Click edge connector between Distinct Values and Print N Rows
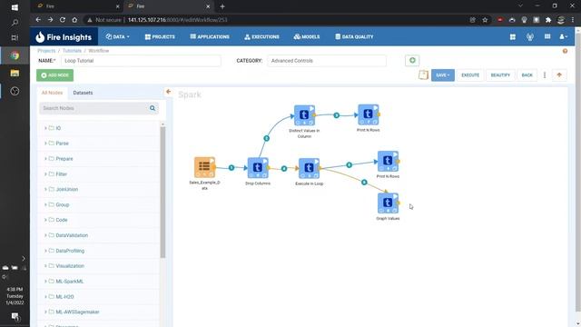Image resolution: width=581 pixels, height=327 pixels. tap(337, 115)
